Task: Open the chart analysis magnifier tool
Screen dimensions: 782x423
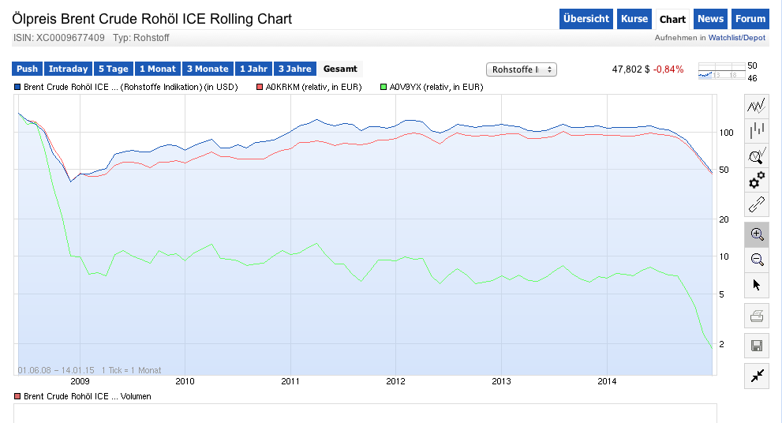Action: point(757,155)
